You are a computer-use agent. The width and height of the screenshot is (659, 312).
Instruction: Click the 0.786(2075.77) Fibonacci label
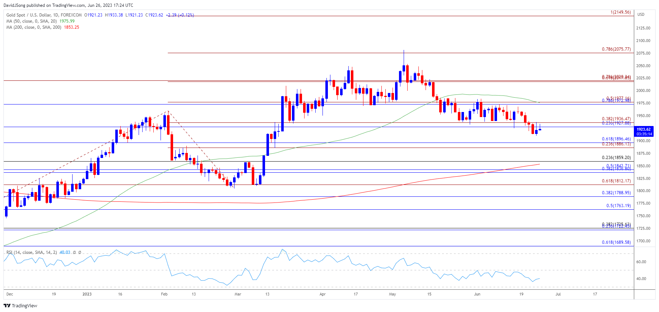click(x=616, y=49)
